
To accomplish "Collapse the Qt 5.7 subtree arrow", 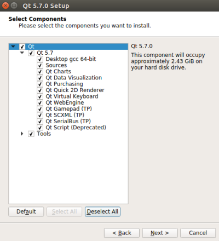I will [x=22, y=53].
